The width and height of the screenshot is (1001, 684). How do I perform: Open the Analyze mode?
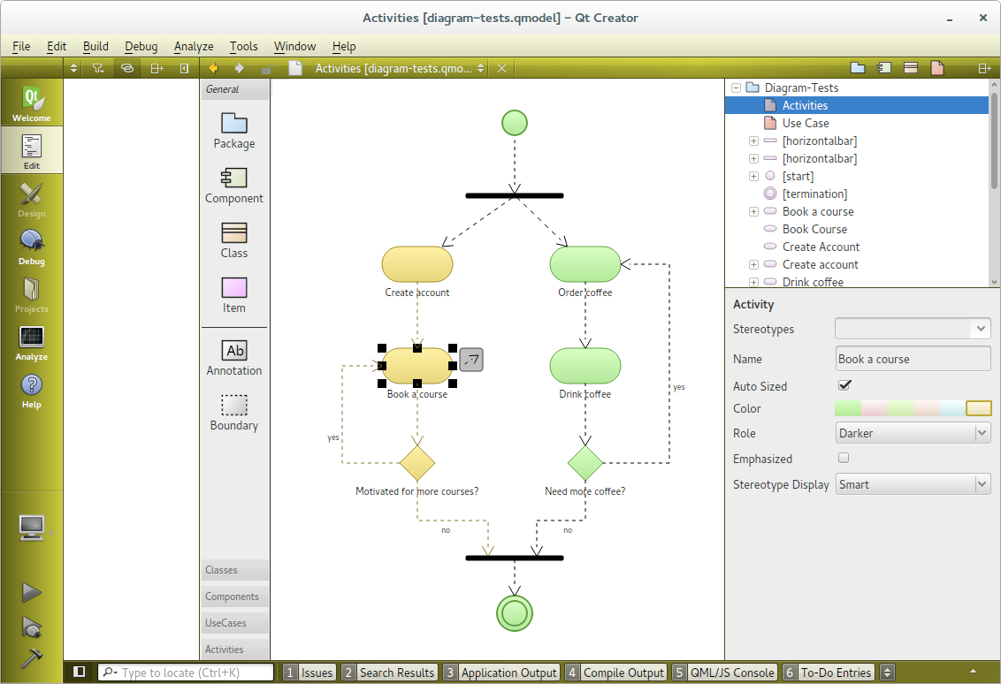click(32, 342)
